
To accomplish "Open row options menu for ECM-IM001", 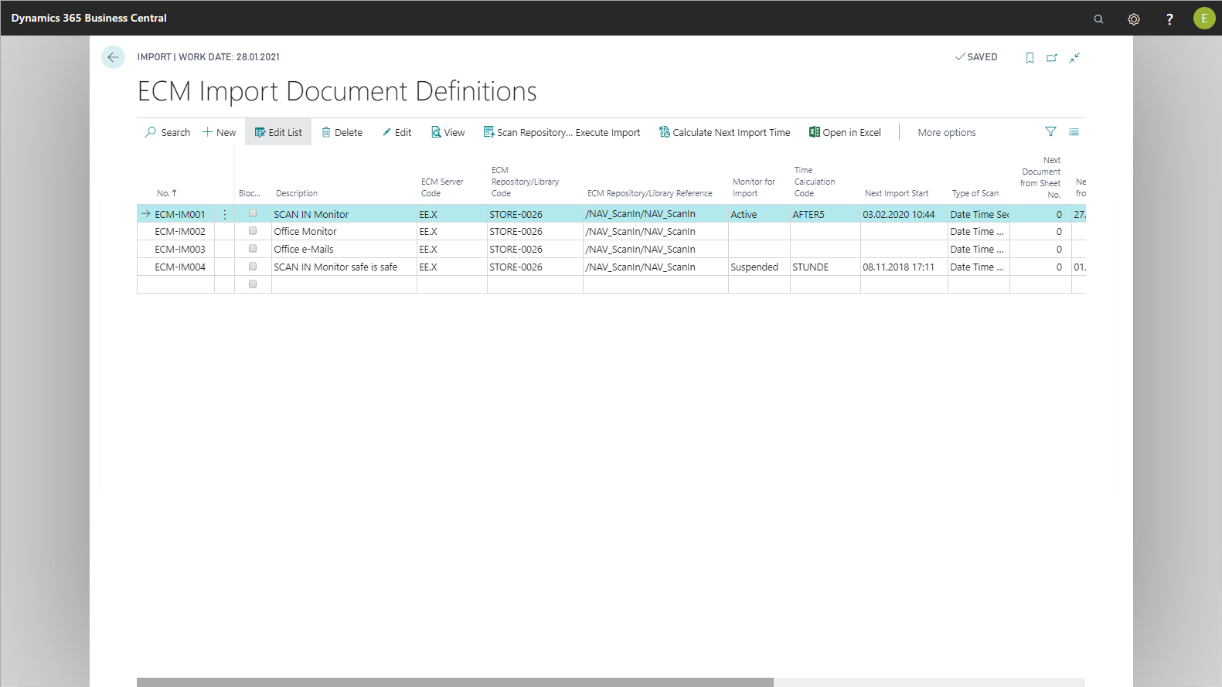I will click(x=225, y=215).
